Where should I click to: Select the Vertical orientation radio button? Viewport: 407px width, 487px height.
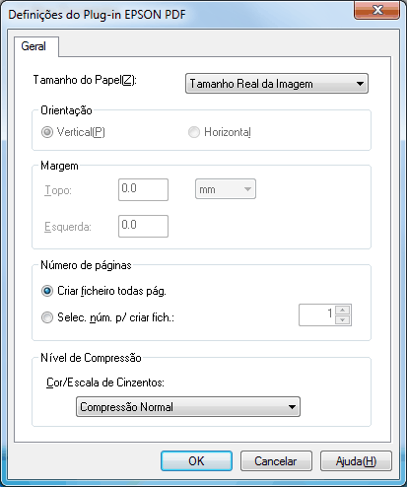coord(47,132)
